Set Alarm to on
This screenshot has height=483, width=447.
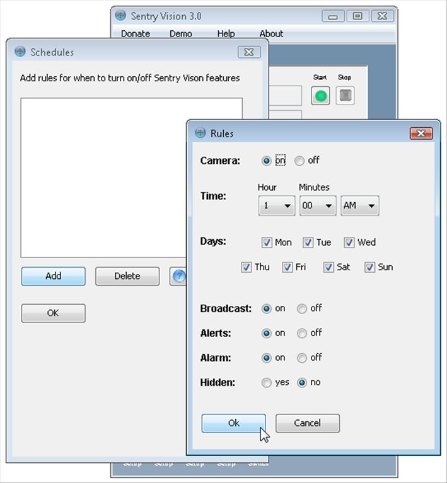click(x=266, y=358)
